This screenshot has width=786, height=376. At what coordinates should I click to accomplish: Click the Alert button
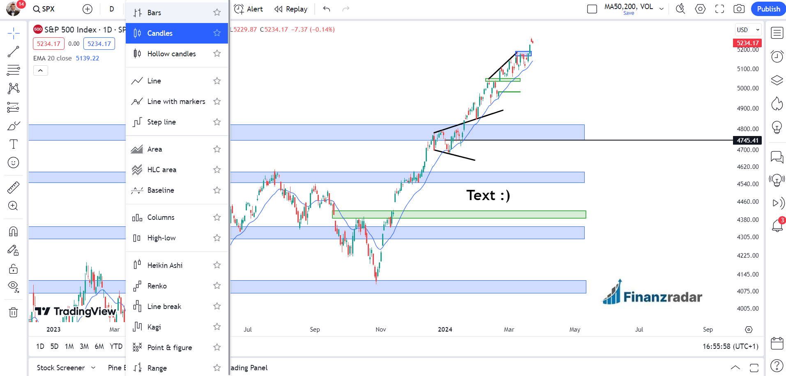pyautogui.click(x=249, y=9)
